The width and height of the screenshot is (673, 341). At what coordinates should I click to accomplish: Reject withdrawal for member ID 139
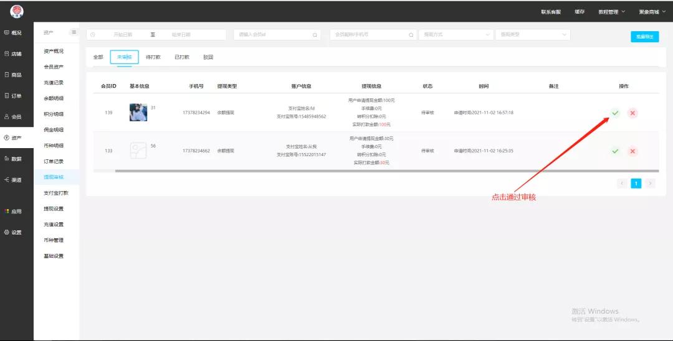pos(632,113)
